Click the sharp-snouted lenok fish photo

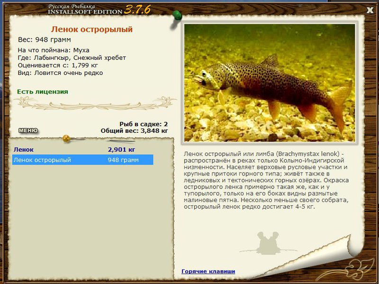coord(270,82)
